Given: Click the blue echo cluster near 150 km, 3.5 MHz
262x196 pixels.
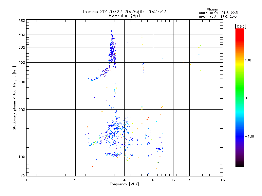Looking at the screenshot, I should 114,132.
